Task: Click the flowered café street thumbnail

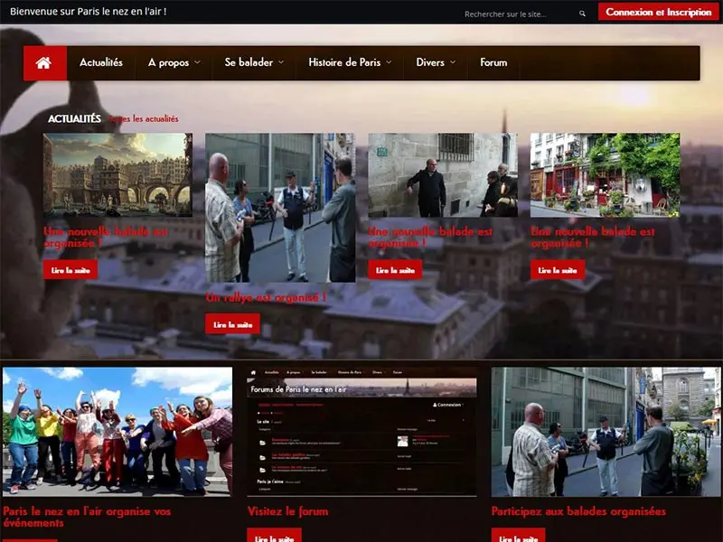Action: coord(605,174)
